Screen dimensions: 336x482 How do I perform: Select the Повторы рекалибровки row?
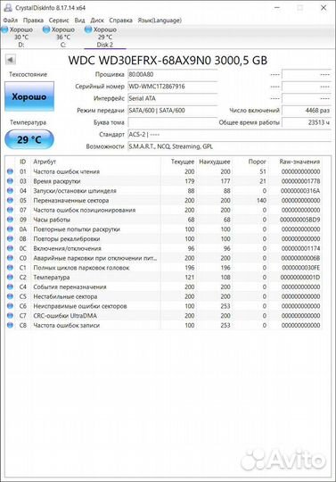tap(164, 238)
